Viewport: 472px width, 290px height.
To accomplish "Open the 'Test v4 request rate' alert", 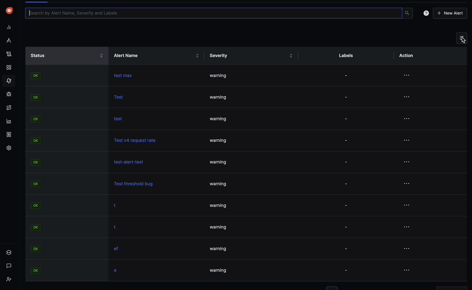I will 135,140.
